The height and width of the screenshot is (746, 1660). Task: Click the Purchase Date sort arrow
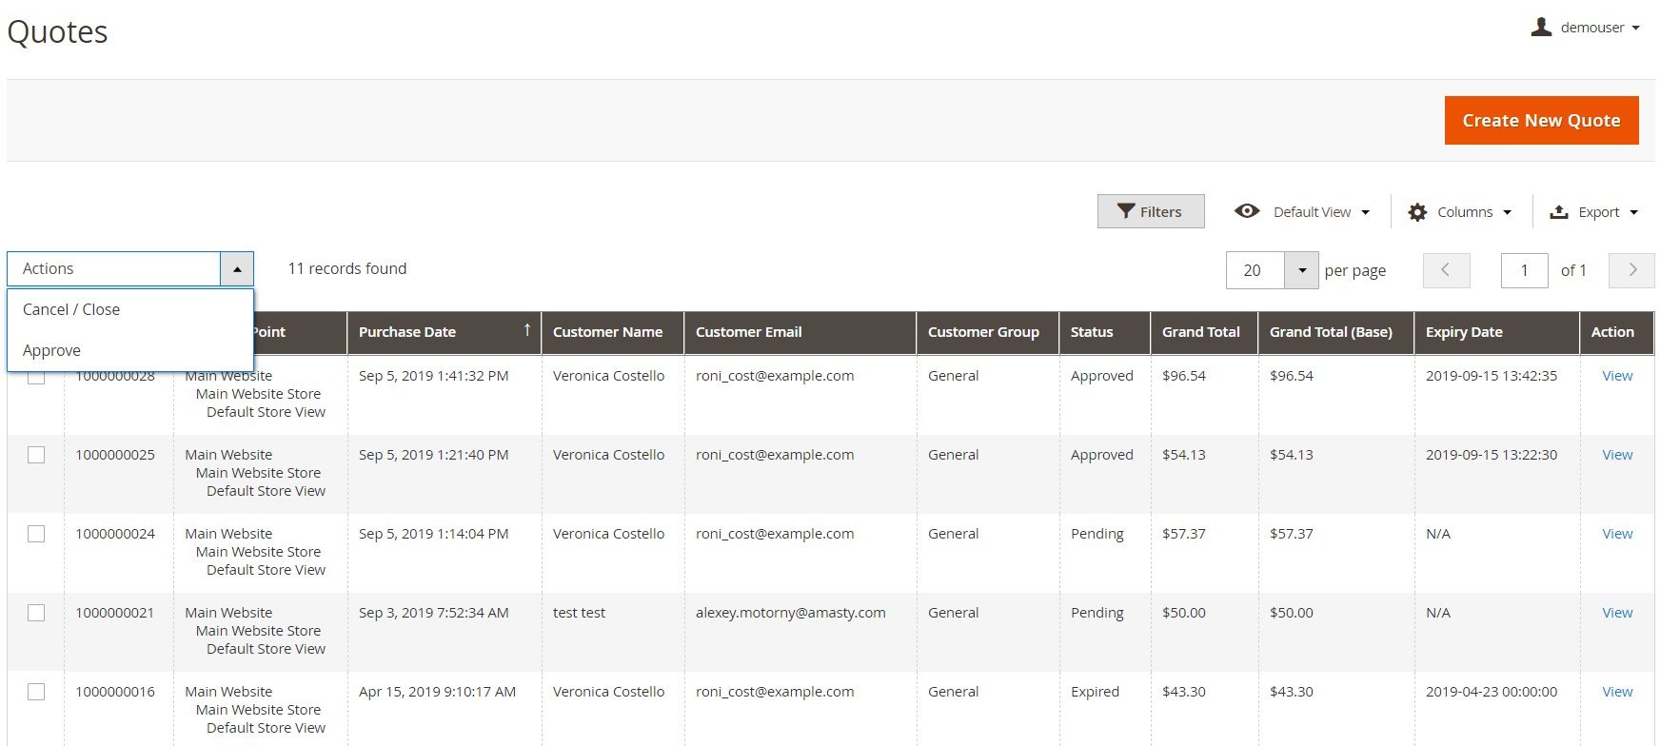pyautogui.click(x=526, y=330)
